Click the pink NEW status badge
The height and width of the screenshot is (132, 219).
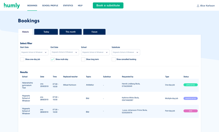(x=190, y=111)
